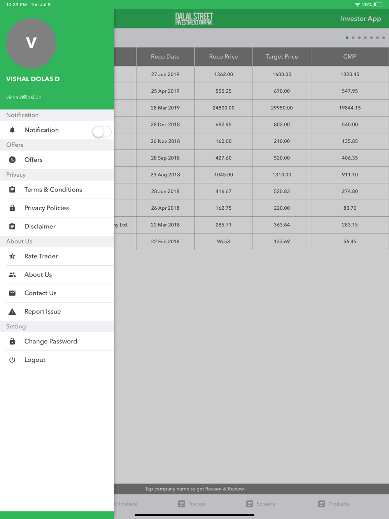The width and height of the screenshot is (389, 519).
Task: Click the Wi-Fi icon in status bar
Action: (x=357, y=5)
